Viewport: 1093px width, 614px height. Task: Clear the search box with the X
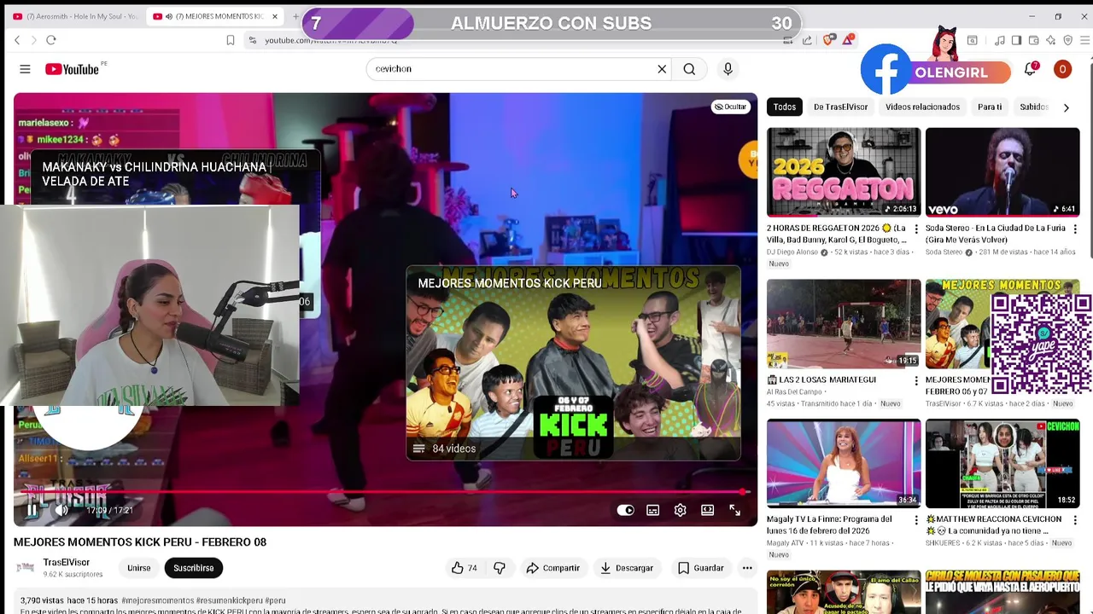(662, 69)
